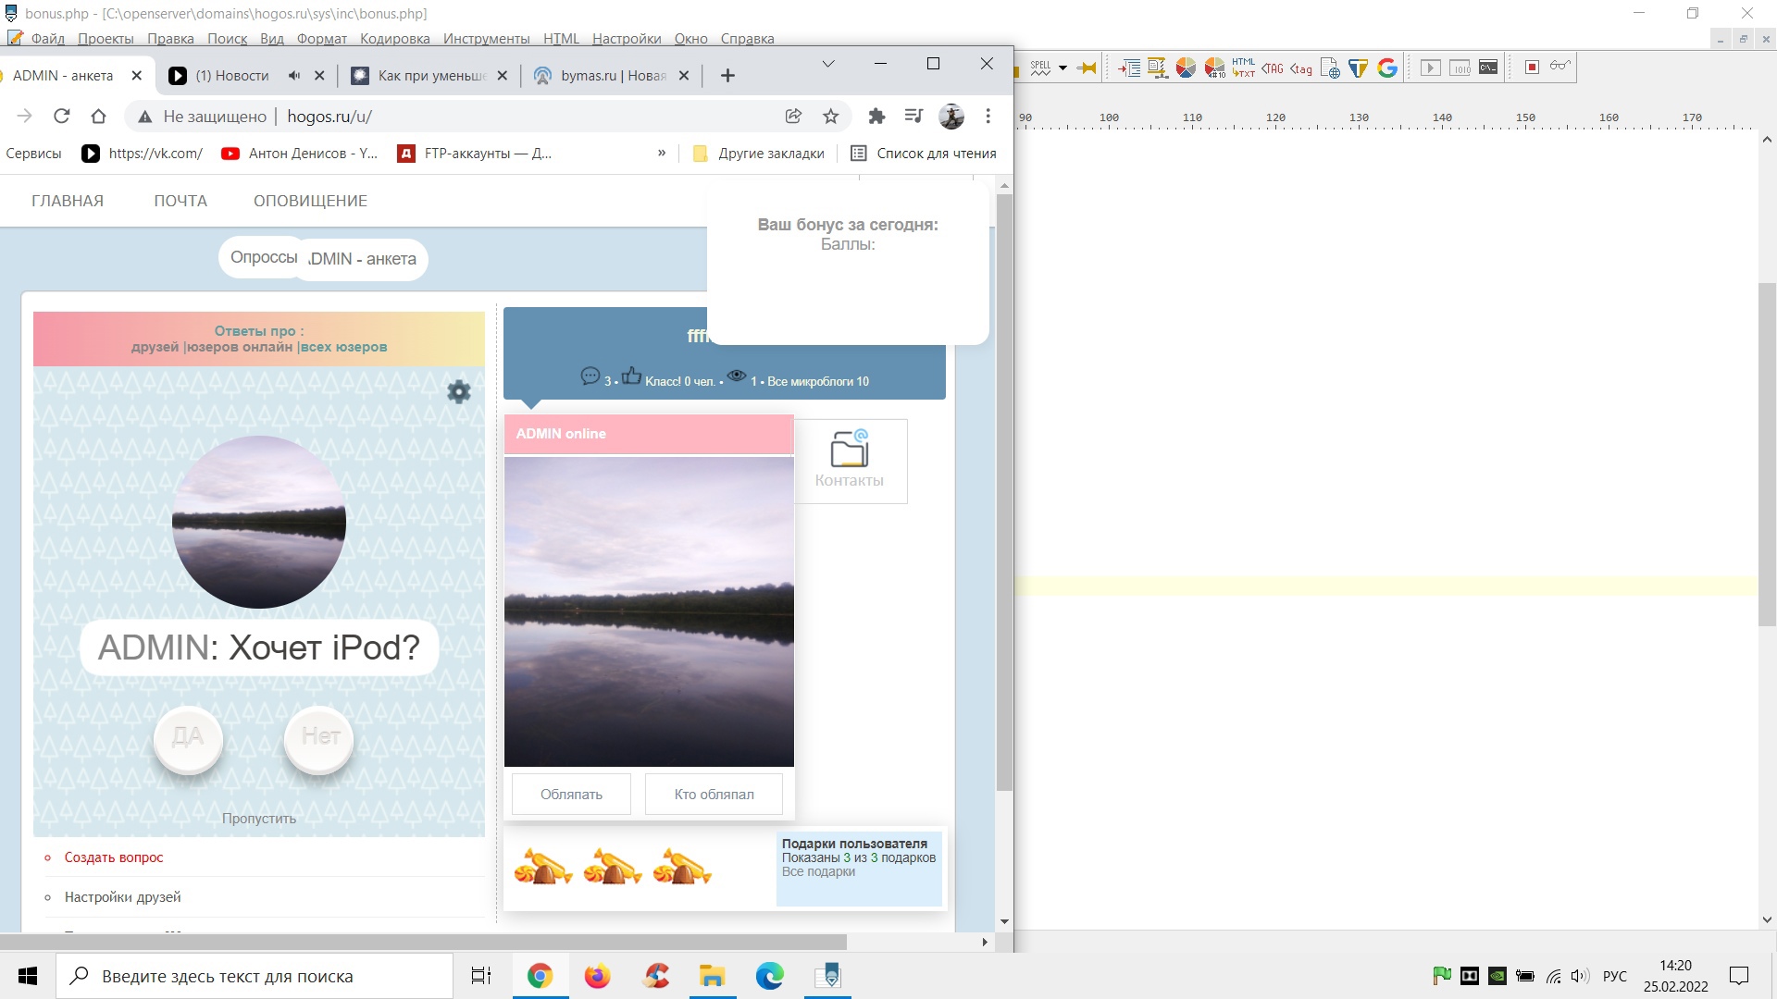Viewport: 1777px width, 999px height.
Task: Expand the spell check dropdown arrow
Action: 1062,68
